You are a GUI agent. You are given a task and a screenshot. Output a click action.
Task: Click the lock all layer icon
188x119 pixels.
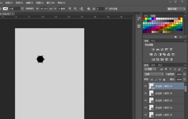coord(164,79)
